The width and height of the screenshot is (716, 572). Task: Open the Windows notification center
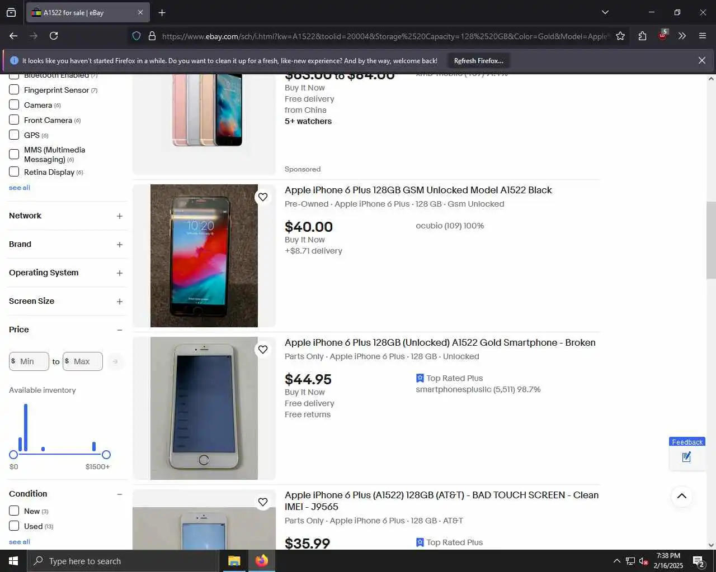698,561
